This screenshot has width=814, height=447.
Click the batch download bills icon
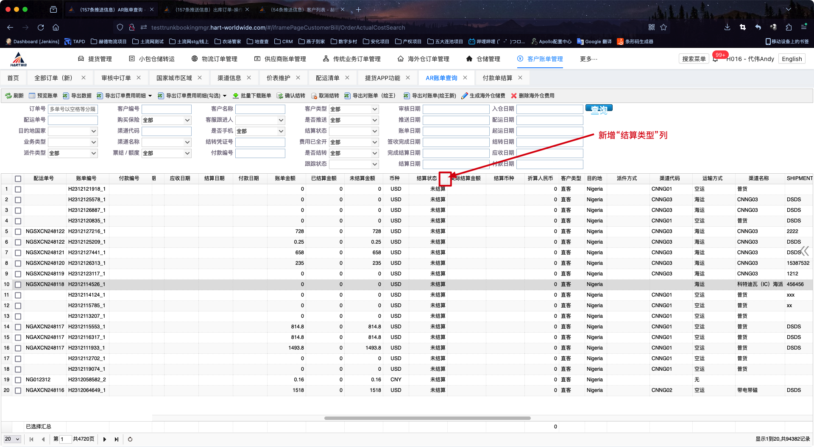pyautogui.click(x=236, y=96)
